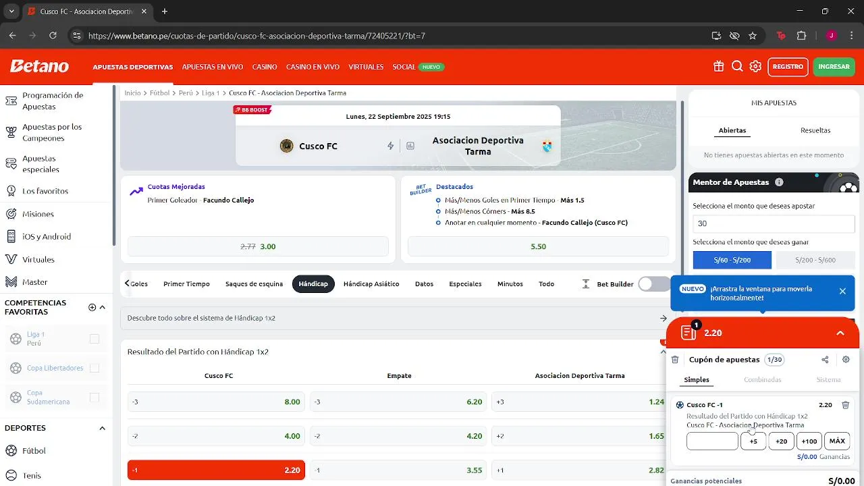Open browser tab search dropdown

(x=11, y=11)
